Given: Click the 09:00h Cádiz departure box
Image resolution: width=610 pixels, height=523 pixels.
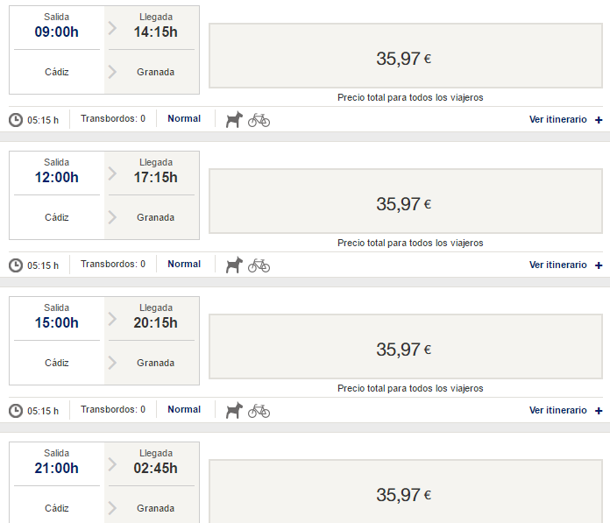Looking at the screenshot, I should (57, 50).
